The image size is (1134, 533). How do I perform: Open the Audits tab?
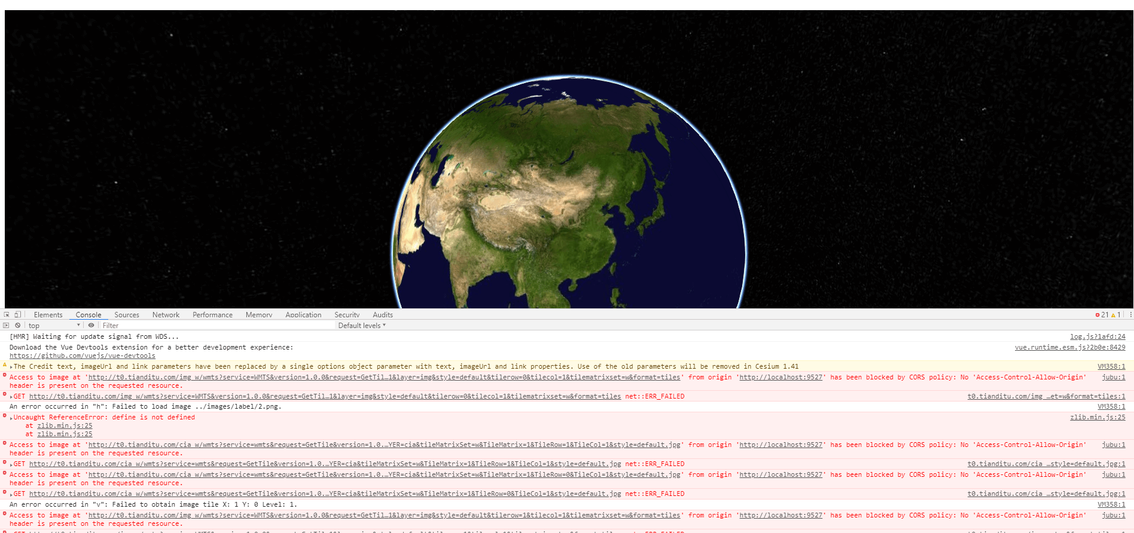[x=383, y=315]
